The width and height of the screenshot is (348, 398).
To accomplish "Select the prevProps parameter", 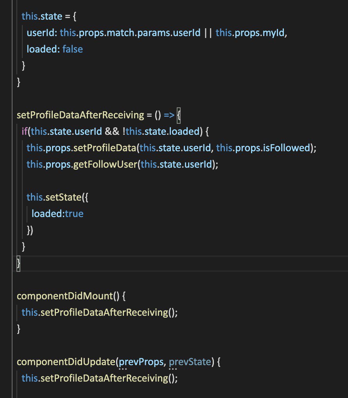I will (141, 362).
